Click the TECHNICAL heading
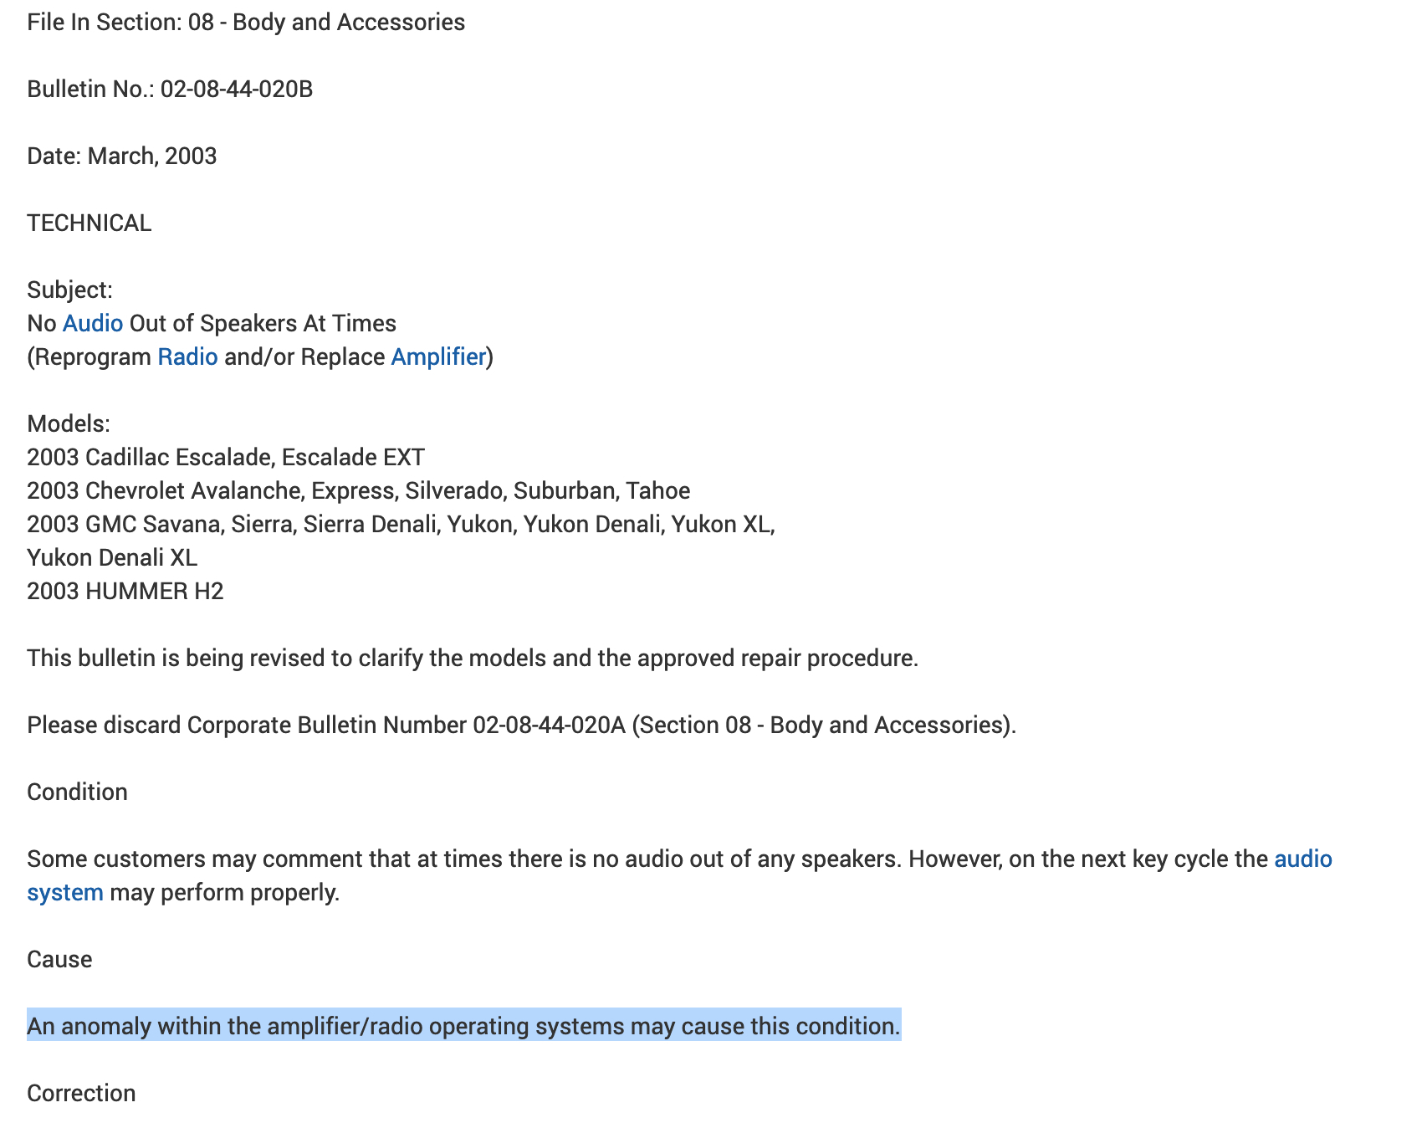Viewport: 1427px width, 1123px height. coord(90,223)
